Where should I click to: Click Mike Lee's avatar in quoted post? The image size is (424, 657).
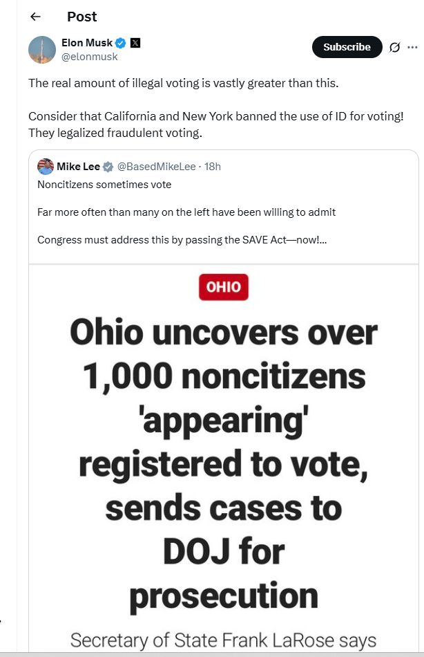tap(46, 167)
